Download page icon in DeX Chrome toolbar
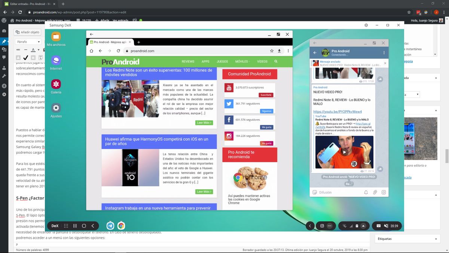 (x=279, y=51)
